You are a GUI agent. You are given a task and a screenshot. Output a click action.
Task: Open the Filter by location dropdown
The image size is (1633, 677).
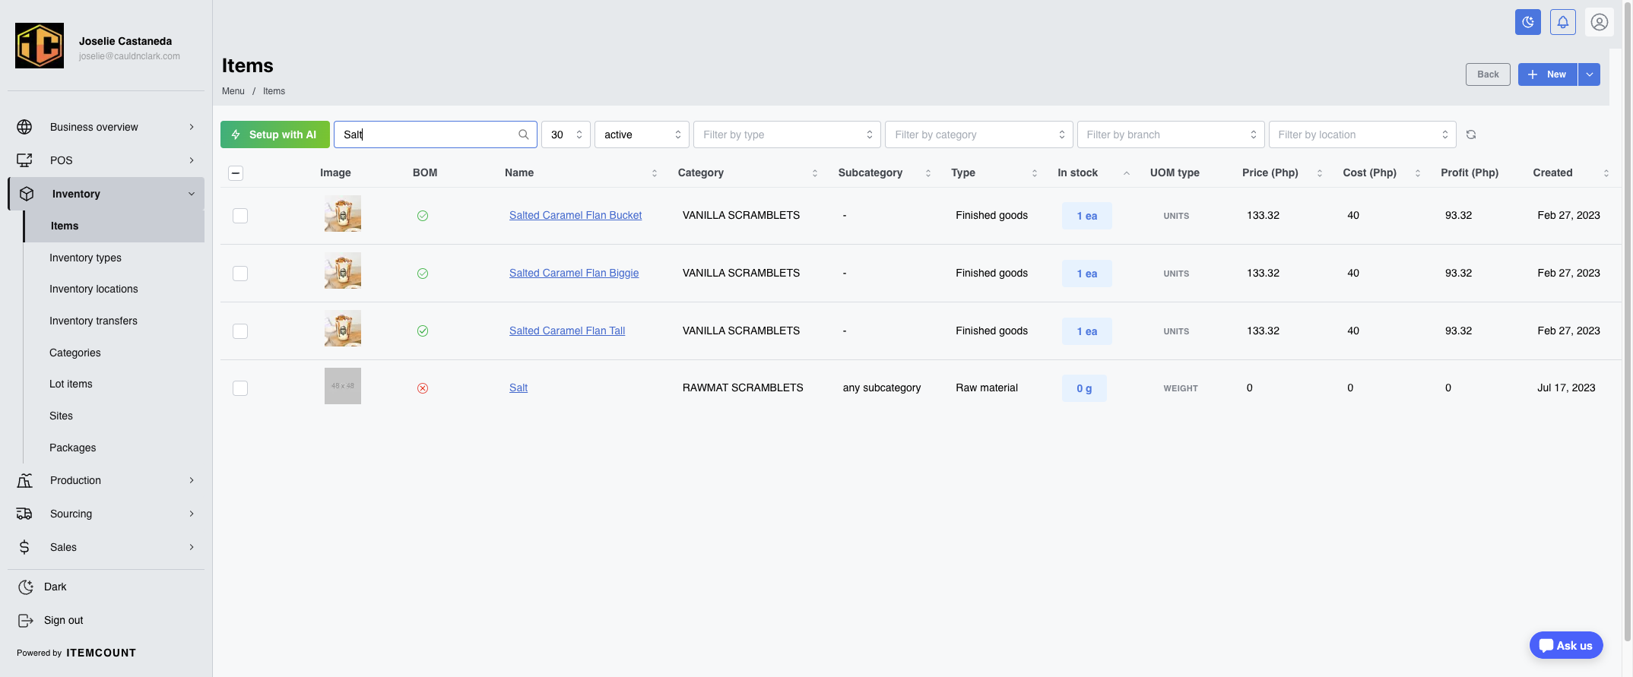tap(1362, 134)
